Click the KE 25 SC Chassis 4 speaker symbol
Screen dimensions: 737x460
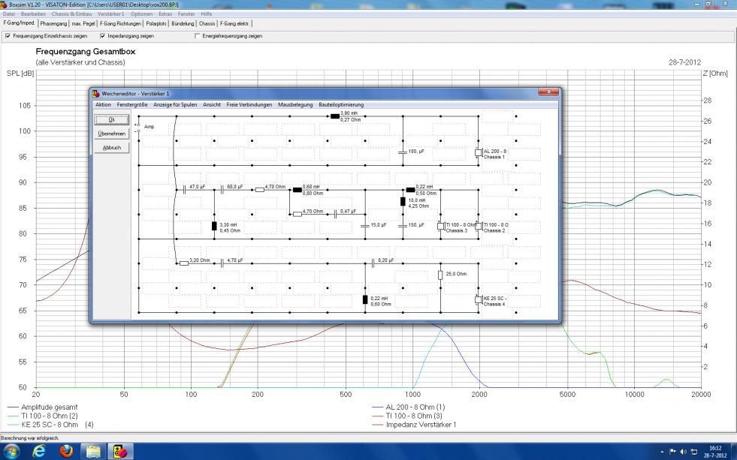(x=478, y=299)
